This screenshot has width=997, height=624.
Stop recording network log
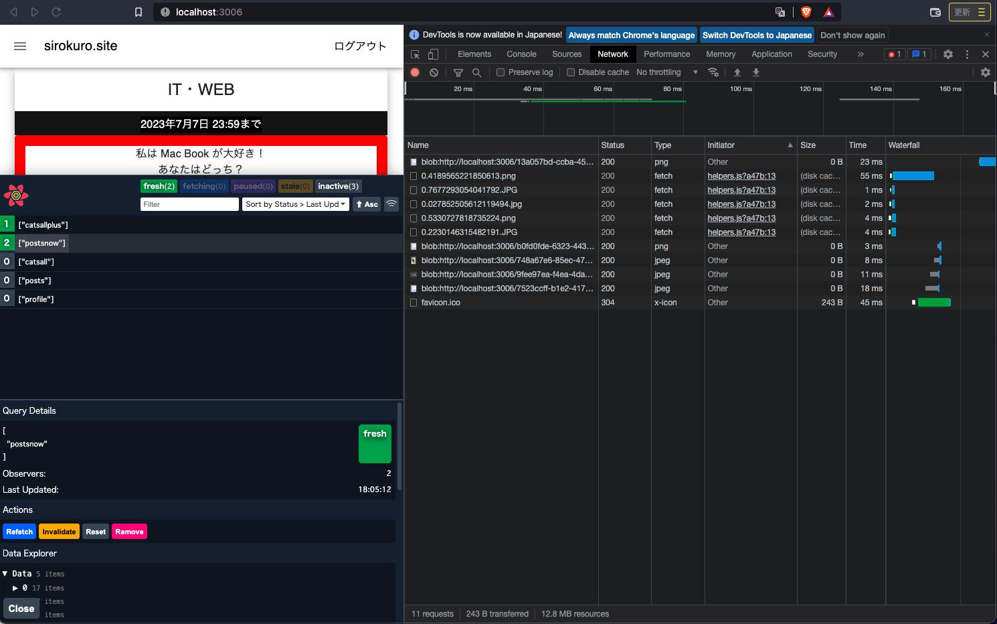pyautogui.click(x=415, y=72)
